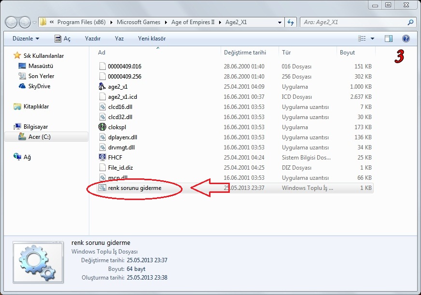Click the clcd32.dll file icon
This screenshot has width=421, height=295.
102,117
